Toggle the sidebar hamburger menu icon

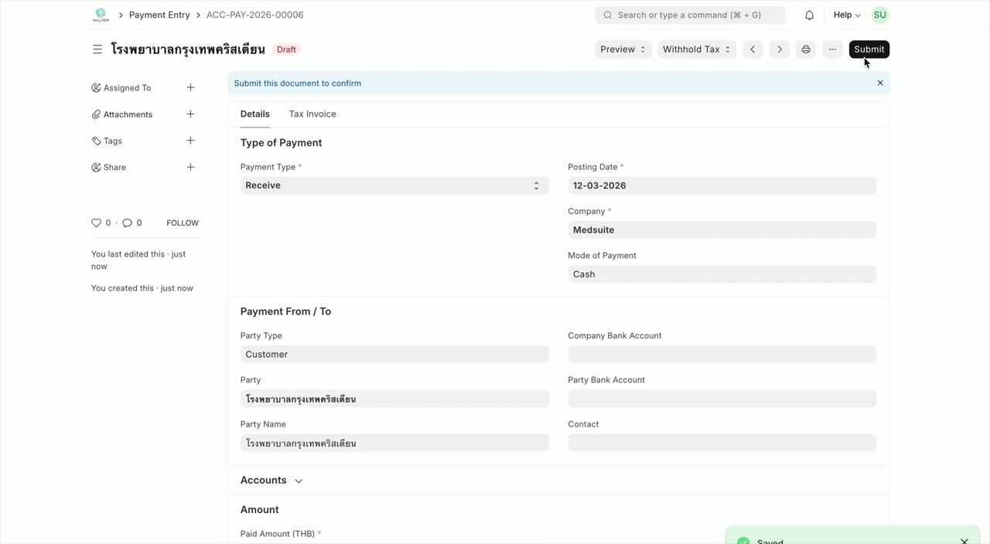pyautogui.click(x=97, y=49)
